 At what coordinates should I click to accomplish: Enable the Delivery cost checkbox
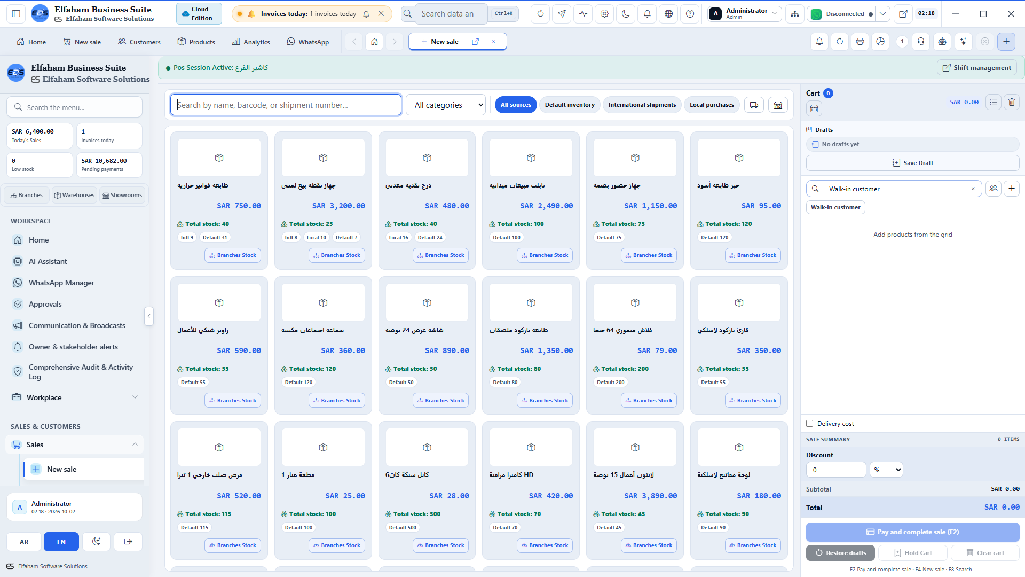click(x=809, y=424)
